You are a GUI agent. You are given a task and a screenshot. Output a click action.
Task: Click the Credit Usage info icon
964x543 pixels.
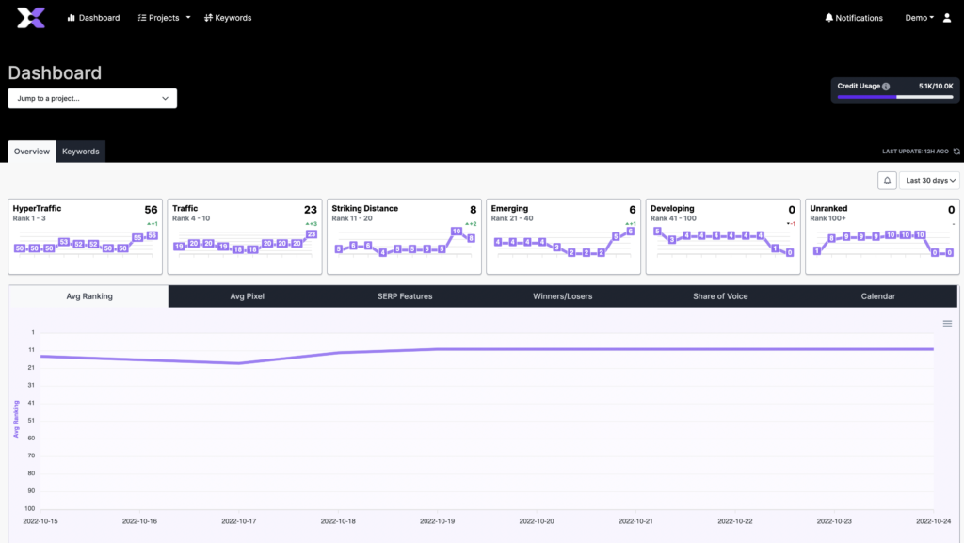coord(886,87)
